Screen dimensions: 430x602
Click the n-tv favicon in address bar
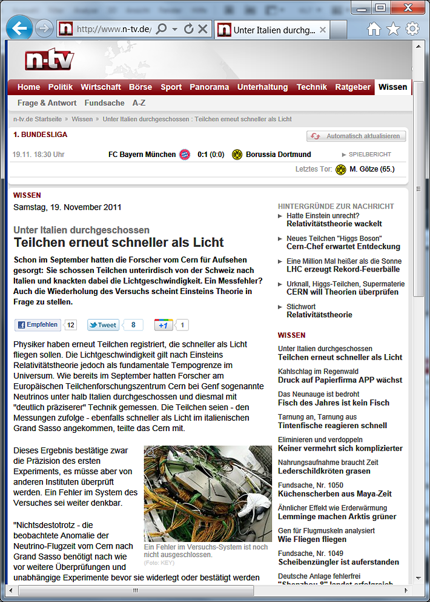pyautogui.click(x=65, y=28)
